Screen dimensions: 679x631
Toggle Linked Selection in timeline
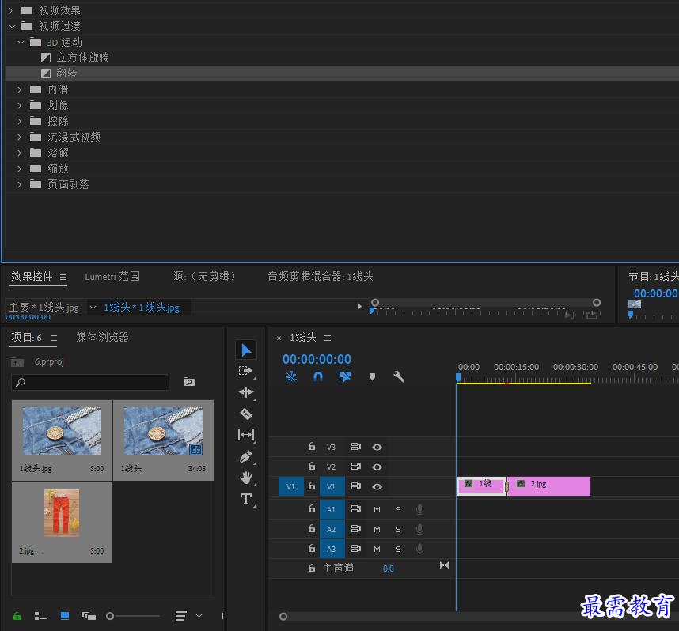[345, 376]
